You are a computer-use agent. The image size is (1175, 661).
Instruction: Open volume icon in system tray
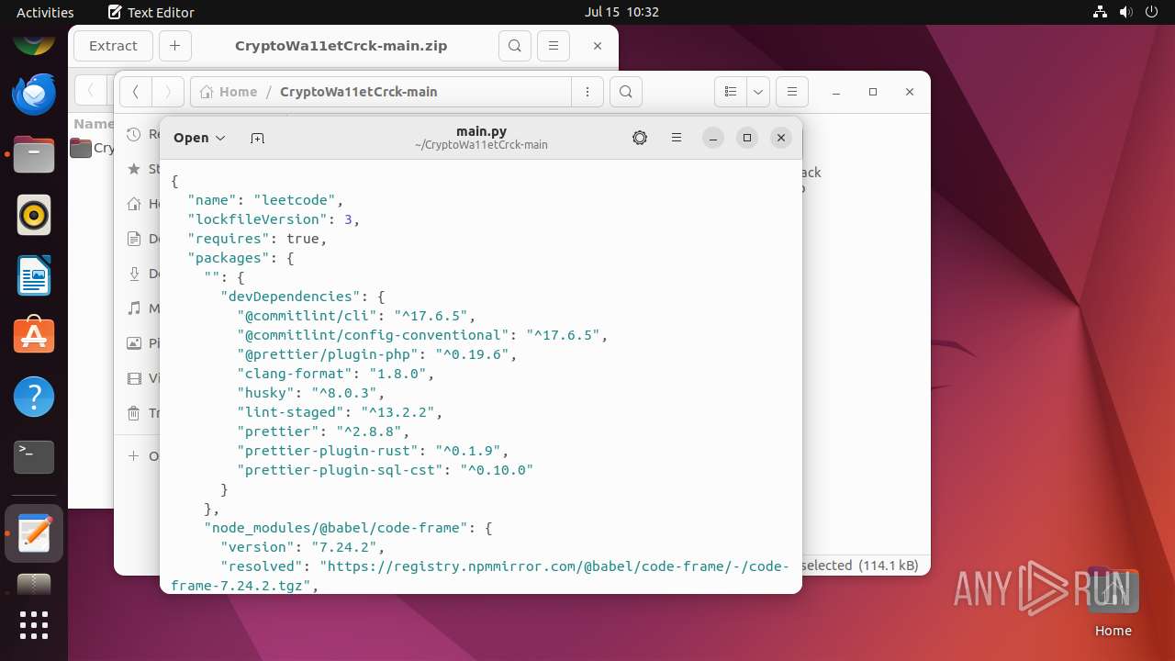click(x=1125, y=12)
